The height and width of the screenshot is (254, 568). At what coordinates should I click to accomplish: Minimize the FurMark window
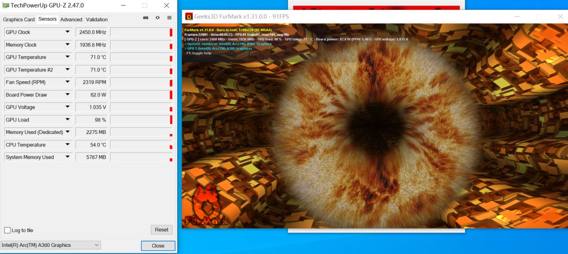(517, 16)
